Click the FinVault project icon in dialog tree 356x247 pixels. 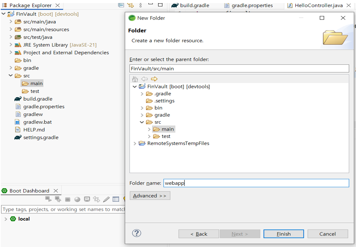click(x=142, y=87)
